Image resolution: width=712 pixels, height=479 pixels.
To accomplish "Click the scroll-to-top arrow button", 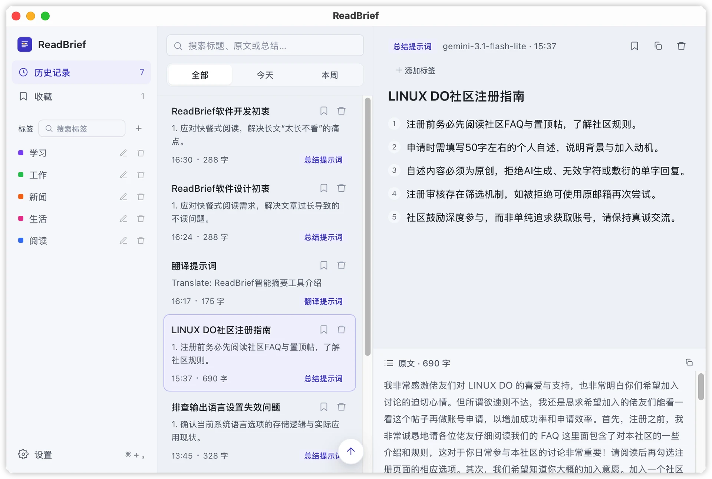I will coord(351,451).
